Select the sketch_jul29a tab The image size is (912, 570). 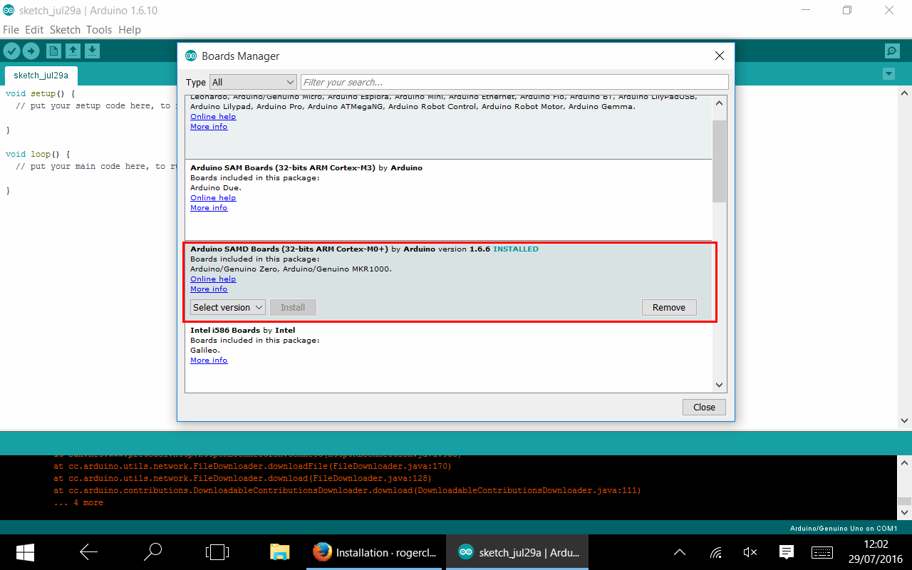point(41,76)
